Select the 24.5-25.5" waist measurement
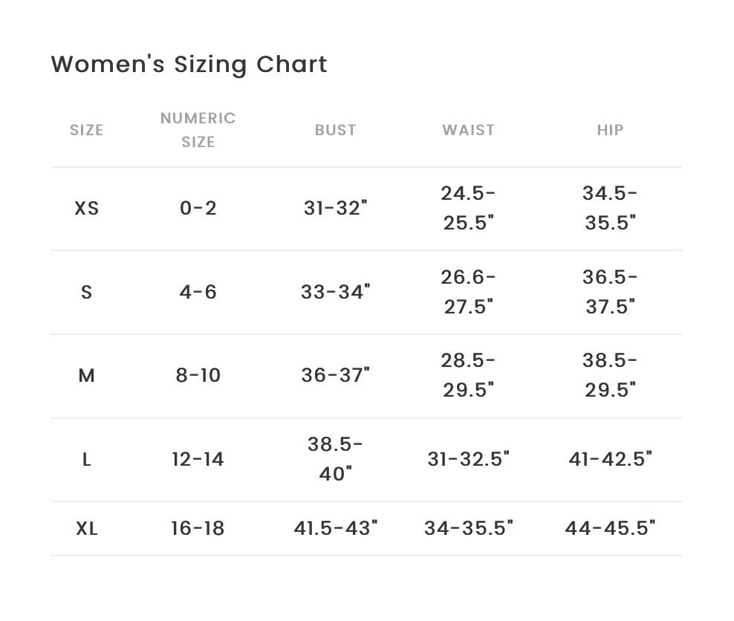734x621 pixels. (x=468, y=208)
